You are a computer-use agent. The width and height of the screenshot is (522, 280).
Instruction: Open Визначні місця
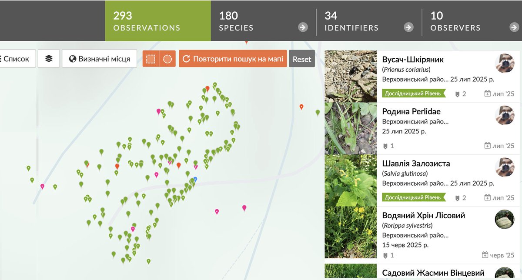click(100, 58)
